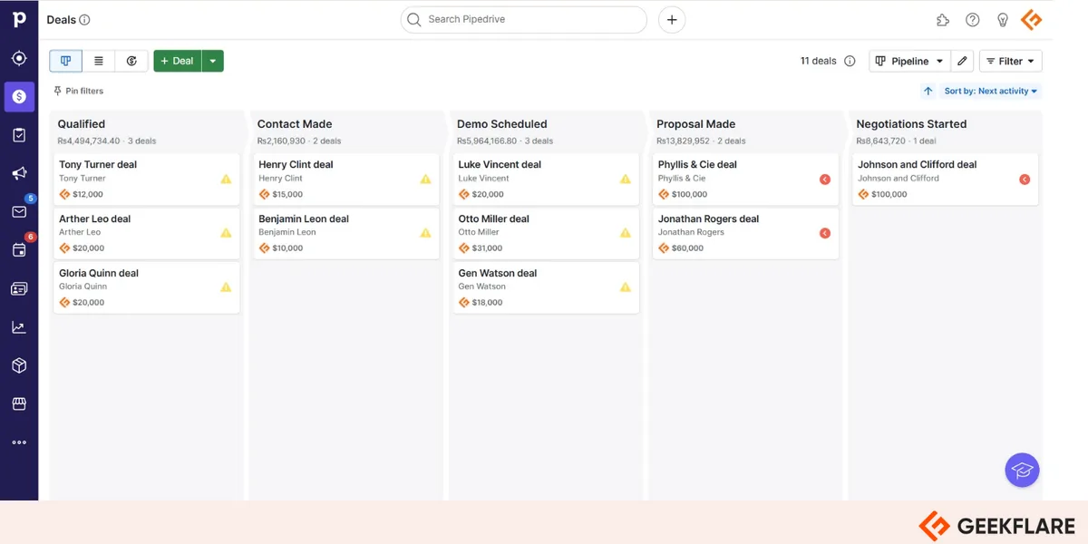Open the academy graduation cap button
The height and width of the screenshot is (544, 1088).
click(x=1022, y=471)
